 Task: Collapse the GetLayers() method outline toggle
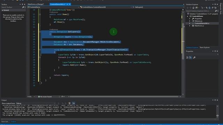[x=40, y=32]
